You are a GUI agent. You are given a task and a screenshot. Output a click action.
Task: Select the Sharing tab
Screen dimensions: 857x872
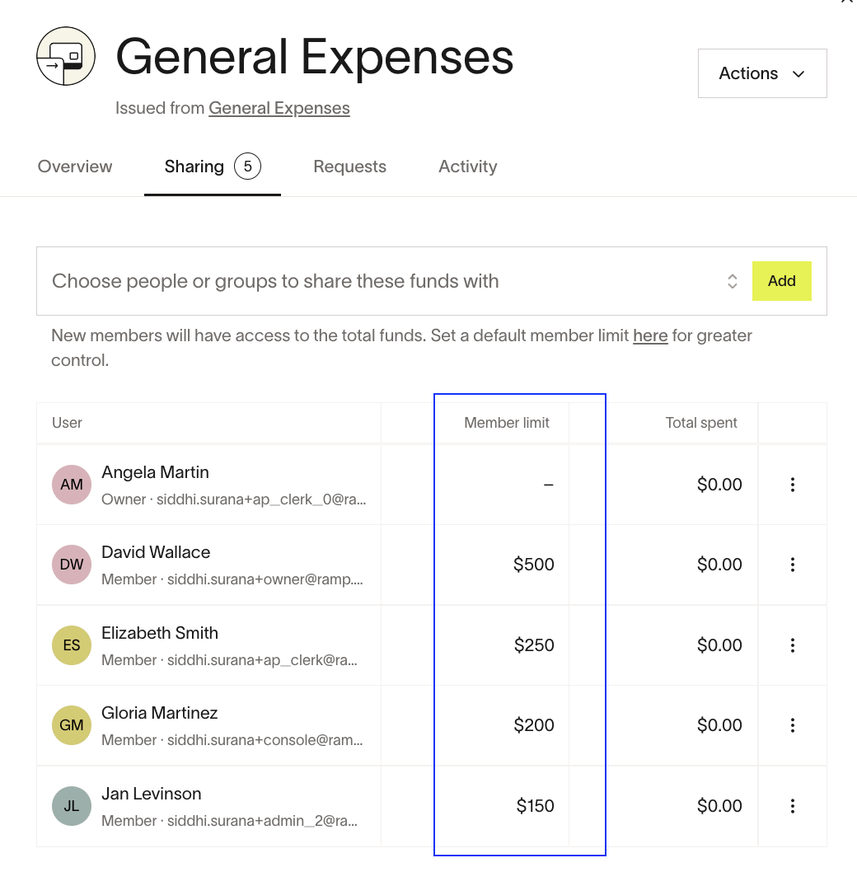click(x=194, y=166)
